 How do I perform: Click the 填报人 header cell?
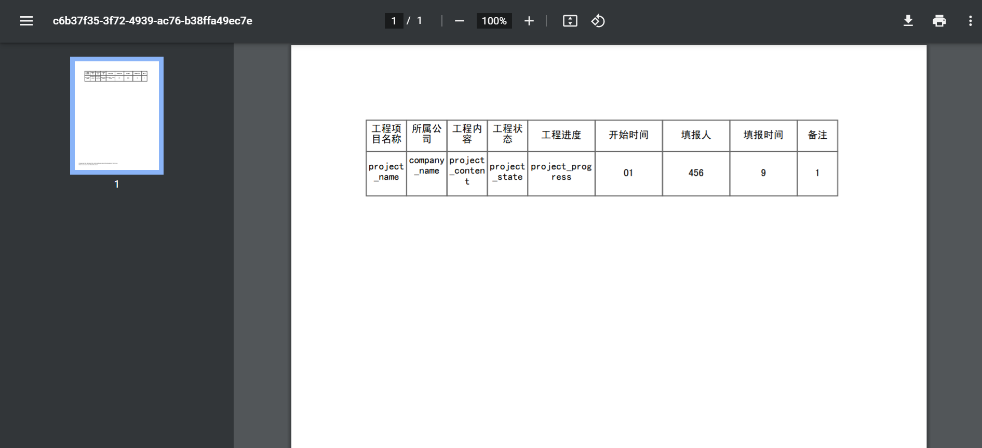click(696, 135)
